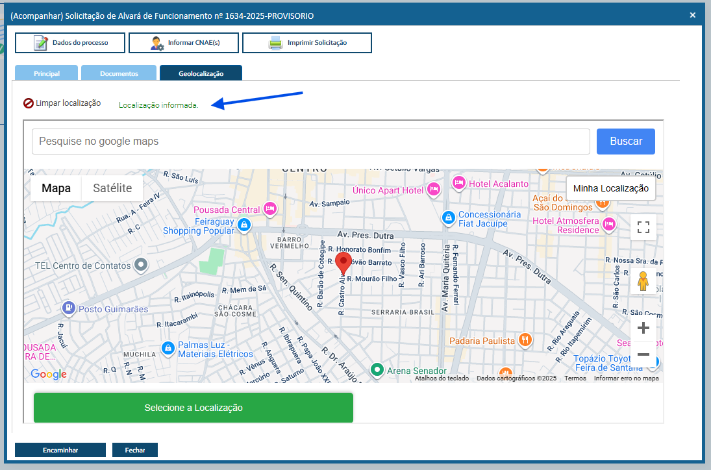The image size is (711, 470).
Task: Click Único Apart Hotel pin
Action: [x=434, y=189]
